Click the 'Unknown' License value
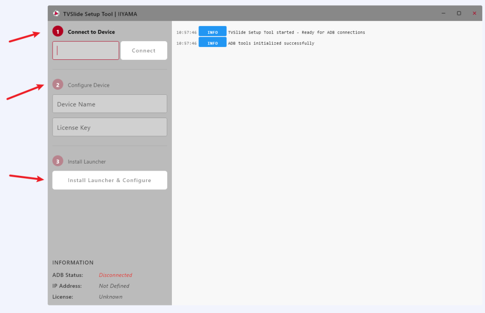This screenshot has width=485, height=313. 110,297
